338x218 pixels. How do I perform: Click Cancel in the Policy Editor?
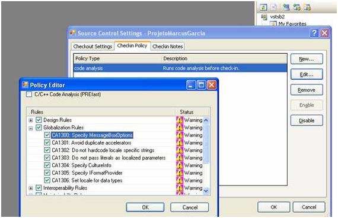[x=190, y=207]
